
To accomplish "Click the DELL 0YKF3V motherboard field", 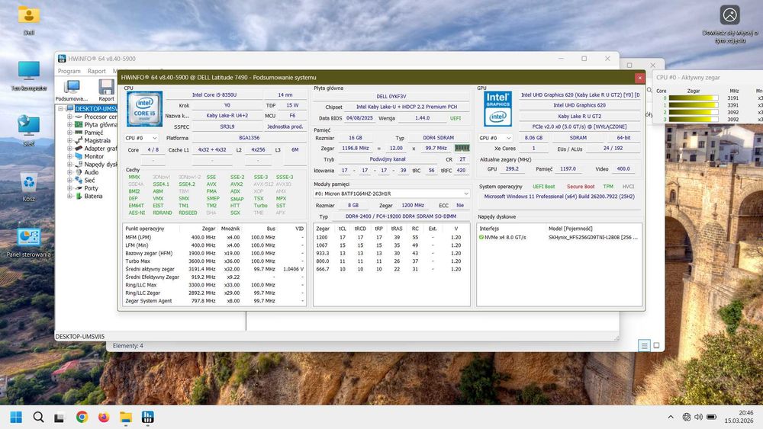I will pos(391,96).
